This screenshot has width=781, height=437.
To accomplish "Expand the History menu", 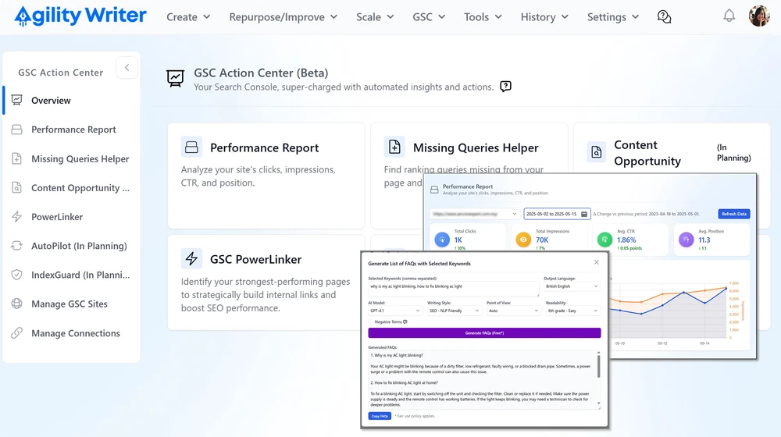I will point(544,17).
